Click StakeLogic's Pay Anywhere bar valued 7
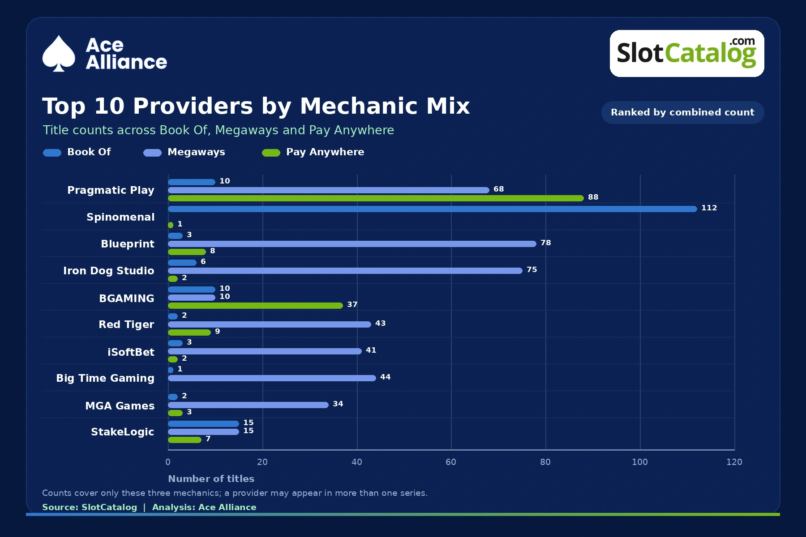This screenshot has width=806, height=537. point(184,440)
